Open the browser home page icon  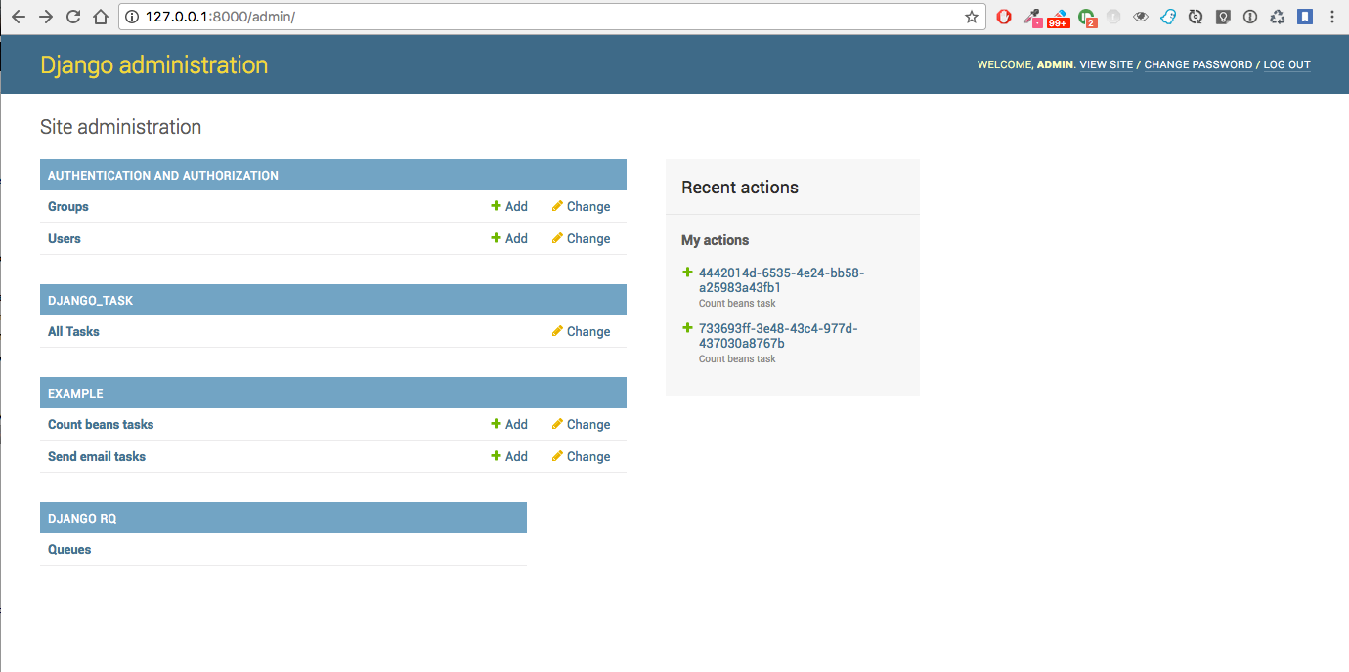pyautogui.click(x=101, y=17)
